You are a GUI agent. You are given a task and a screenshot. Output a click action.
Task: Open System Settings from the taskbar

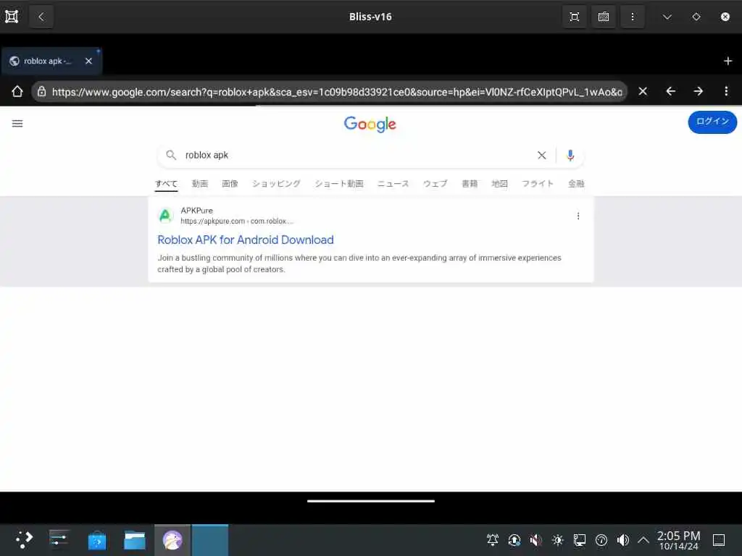tap(59, 540)
